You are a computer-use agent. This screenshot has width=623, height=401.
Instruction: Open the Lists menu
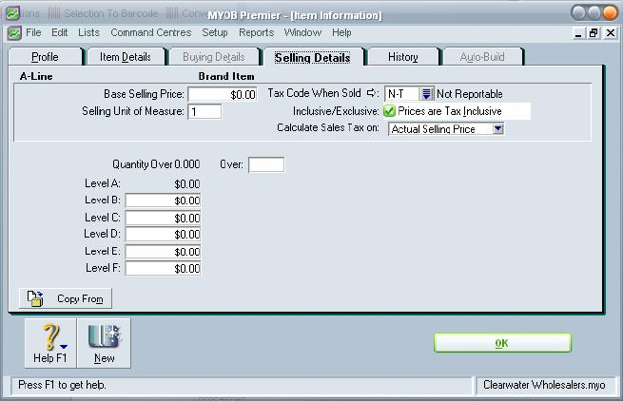(x=88, y=32)
